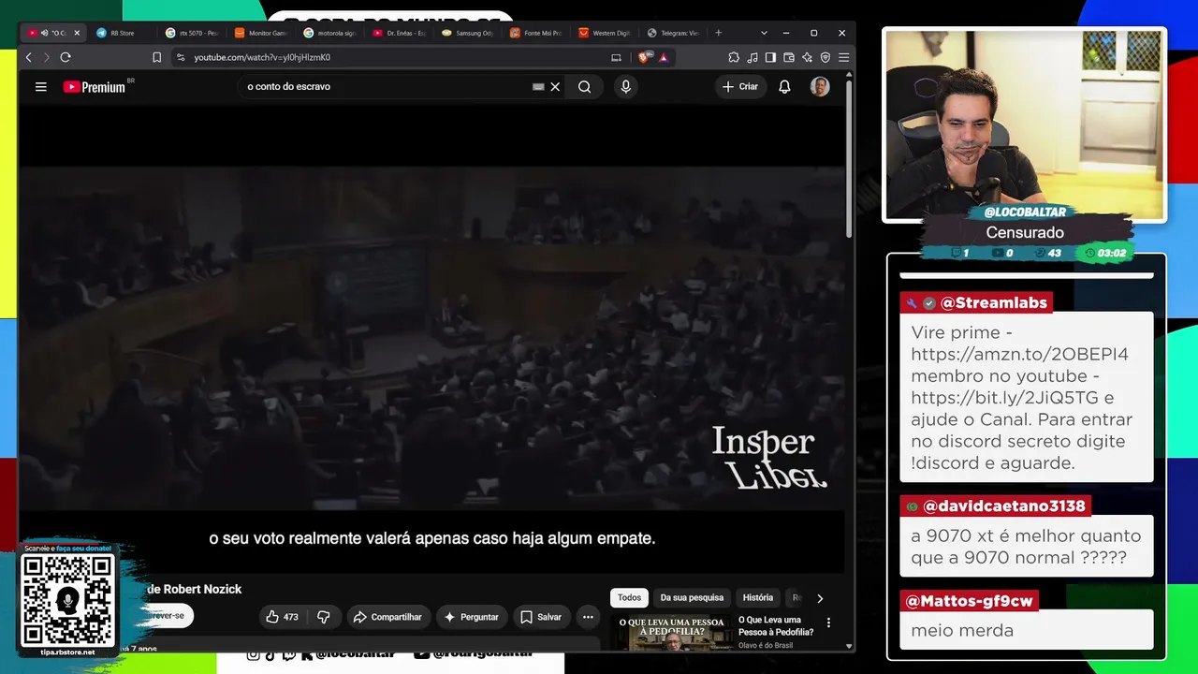
Task: Reload the page with the refresh icon
Action: (66, 57)
